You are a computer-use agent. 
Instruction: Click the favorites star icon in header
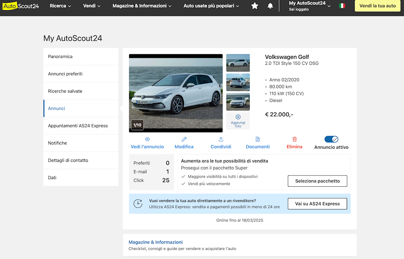tap(255, 6)
